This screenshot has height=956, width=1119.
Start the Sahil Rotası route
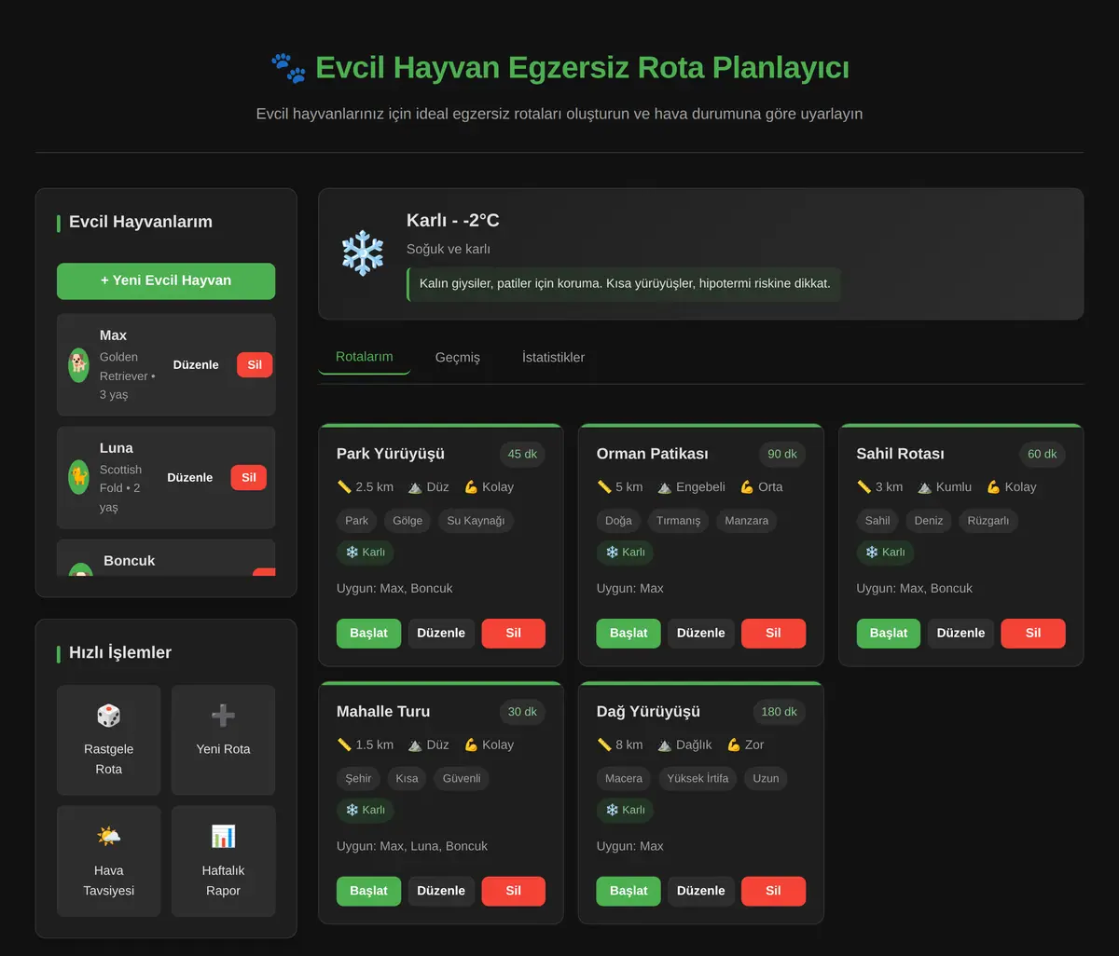click(889, 633)
